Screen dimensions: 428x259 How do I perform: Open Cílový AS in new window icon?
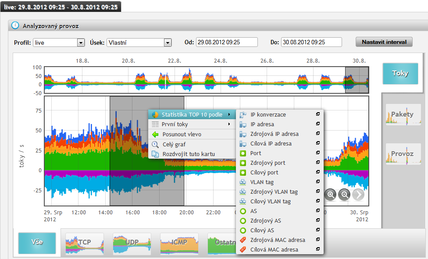tap(318, 230)
